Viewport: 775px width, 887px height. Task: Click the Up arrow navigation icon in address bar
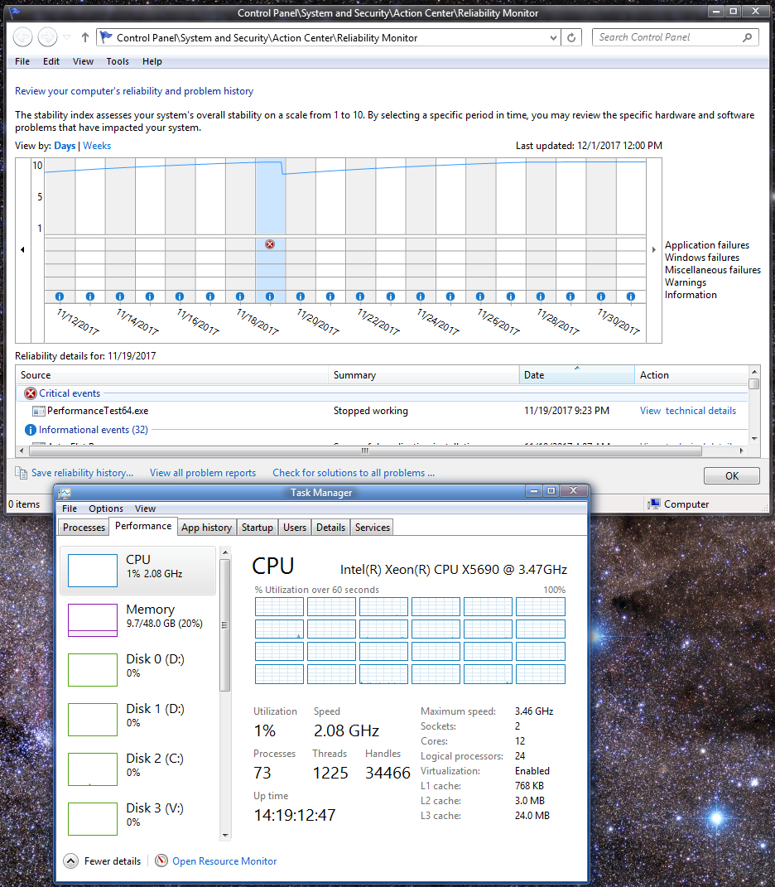[85, 37]
